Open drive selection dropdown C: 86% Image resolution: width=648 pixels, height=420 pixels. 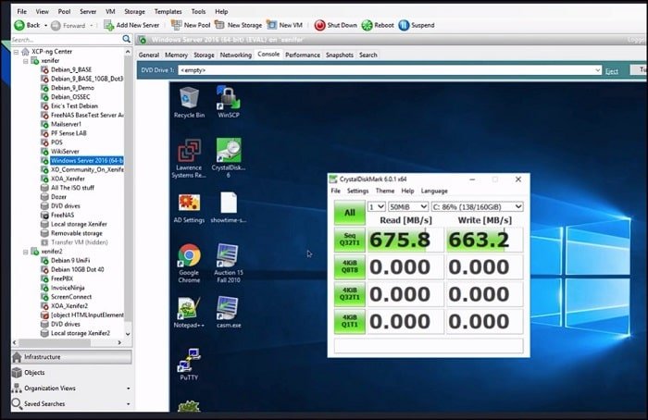point(478,206)
